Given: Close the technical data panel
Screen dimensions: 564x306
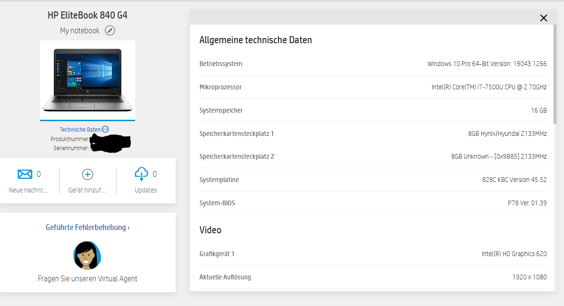Looking at the screenshot, I should (544, 18).
